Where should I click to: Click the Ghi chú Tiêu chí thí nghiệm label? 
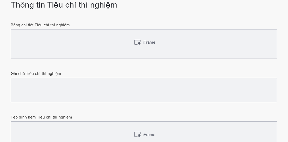[x=36, y=74]
